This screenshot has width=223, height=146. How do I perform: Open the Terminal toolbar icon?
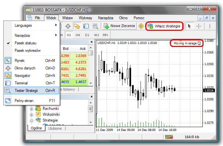tap(86, 26)
